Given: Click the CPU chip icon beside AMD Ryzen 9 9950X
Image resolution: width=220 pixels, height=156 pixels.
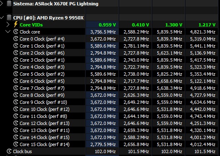Looking at the screenshot, I should 9,18.
